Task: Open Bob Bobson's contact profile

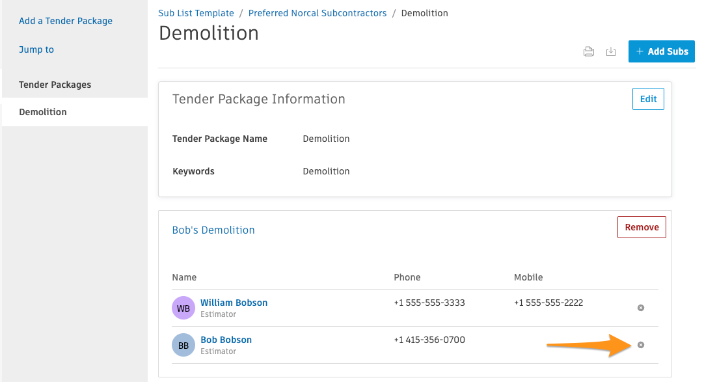Action: (226, 340)
